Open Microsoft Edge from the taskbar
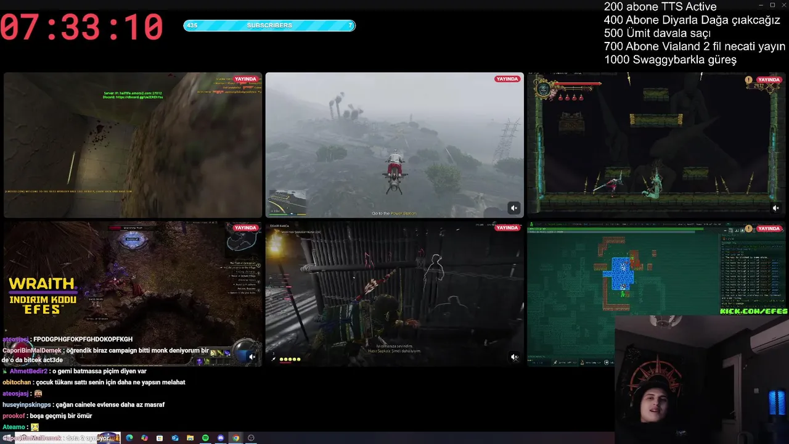 pyautogui.click(x=129, y=438)
